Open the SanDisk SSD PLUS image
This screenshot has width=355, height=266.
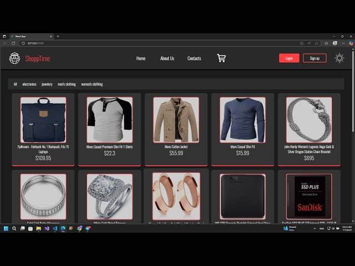point(309,197)
